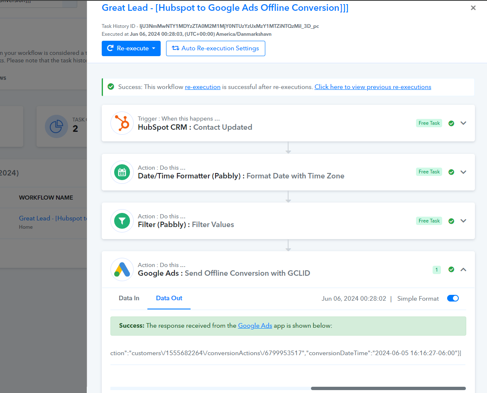The width and height of the screenshot is (487, 393).
Task: Close the task history panel
Action: click(x=473, y=8)
